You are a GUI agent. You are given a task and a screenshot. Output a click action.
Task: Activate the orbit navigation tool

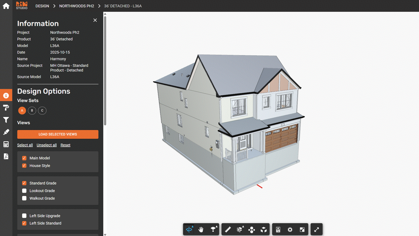coord(189,229)
